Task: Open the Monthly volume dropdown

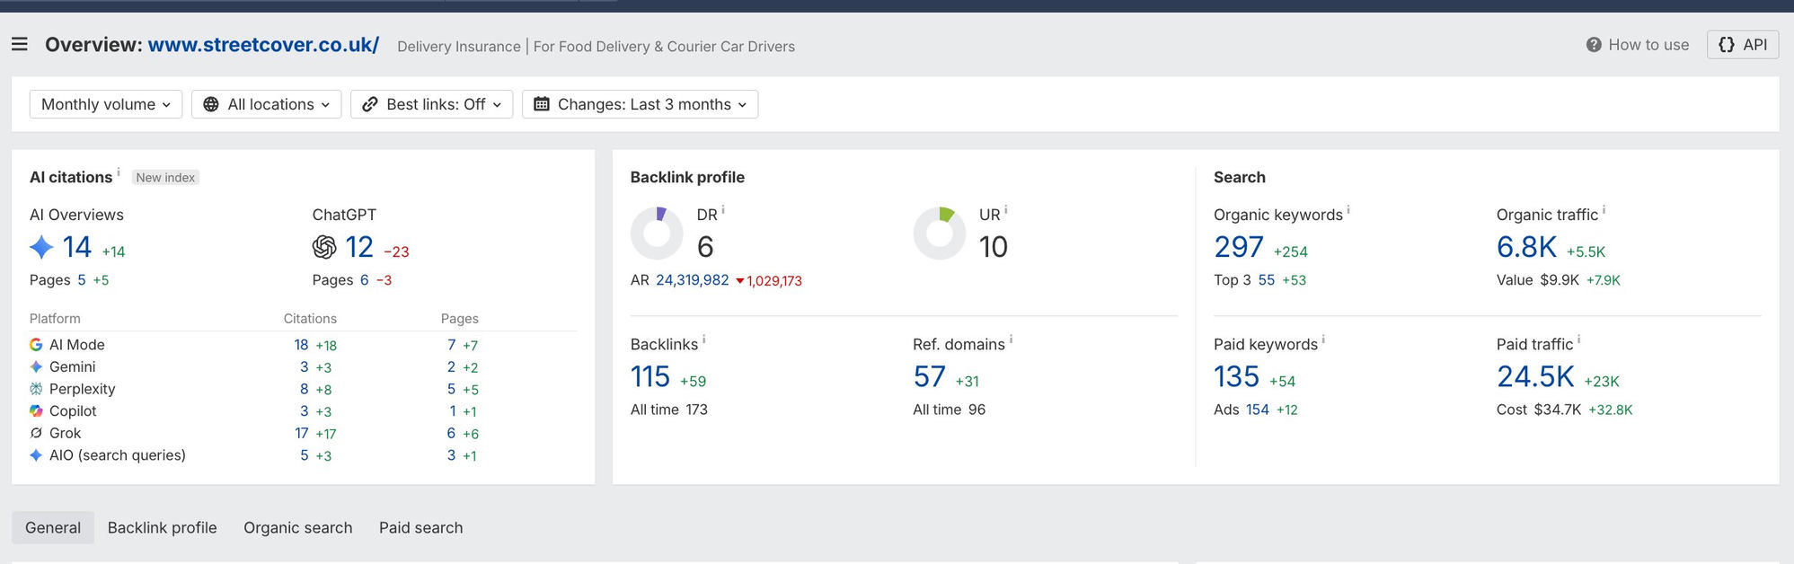Action: (x=106, y=104)
